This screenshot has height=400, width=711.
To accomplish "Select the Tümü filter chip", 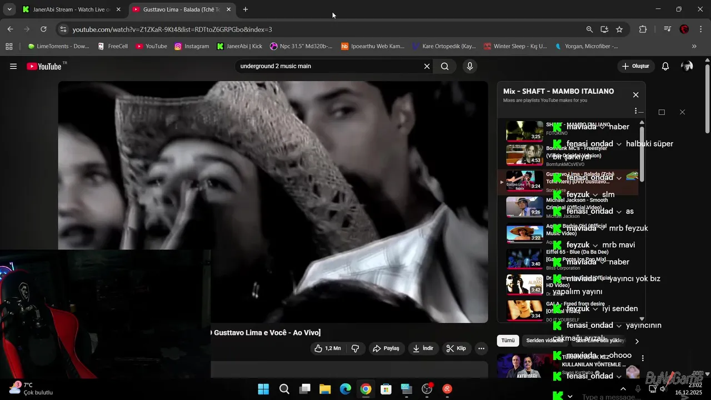I will 508,341.
